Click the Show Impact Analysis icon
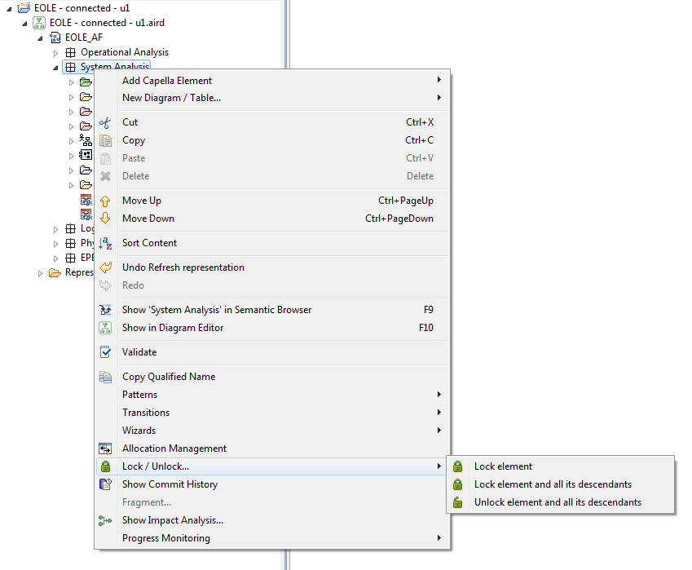692x570 pixels. 105,519
